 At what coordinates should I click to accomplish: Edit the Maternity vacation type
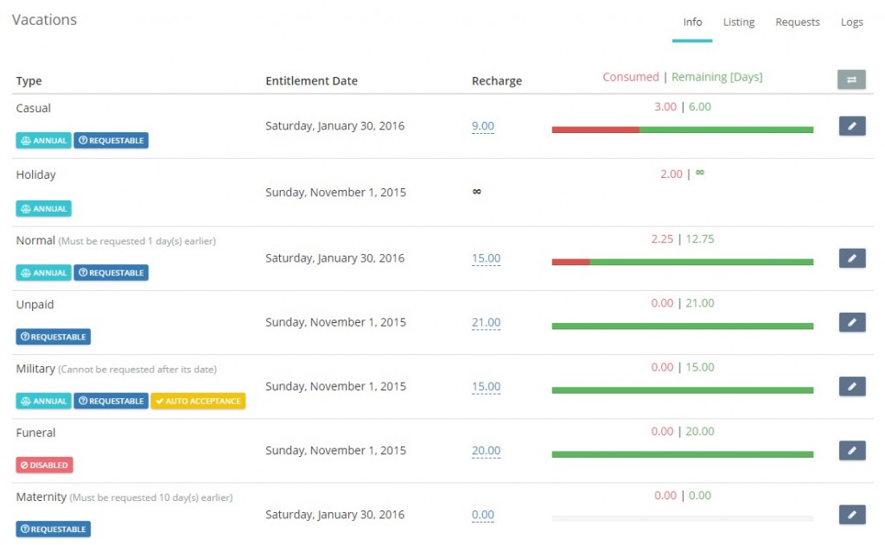click(x=851, y=514)
